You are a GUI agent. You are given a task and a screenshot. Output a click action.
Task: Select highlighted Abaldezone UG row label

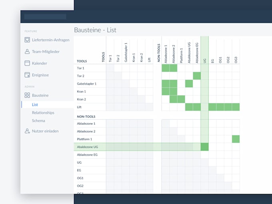[x=88, y=147]
